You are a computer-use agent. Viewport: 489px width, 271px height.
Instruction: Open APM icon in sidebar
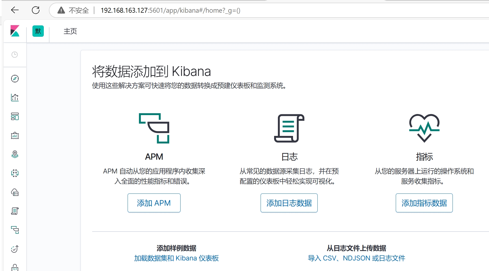pos(15,230)
